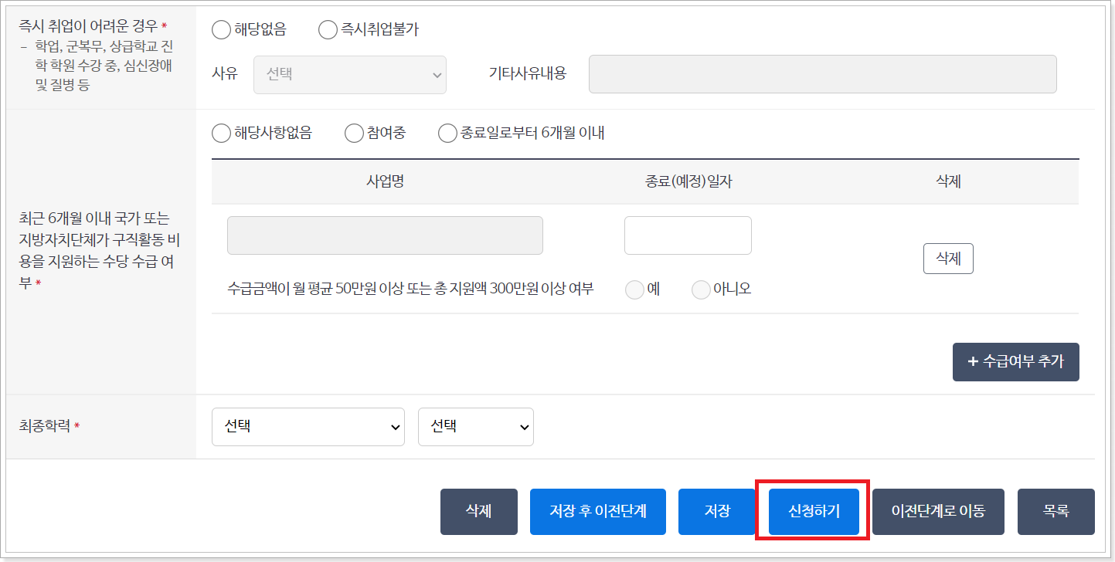The image size is (1115, 562).
Task: Go to the 목록 list page
Action: pyautogui.click(x=1056, y=511)
